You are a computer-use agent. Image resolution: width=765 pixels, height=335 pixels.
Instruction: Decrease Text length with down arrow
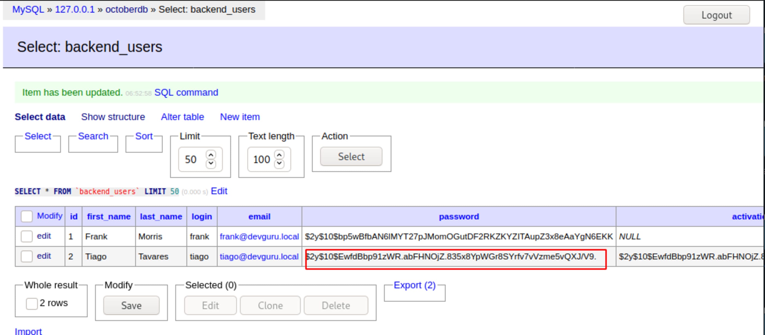coord(279,163)
